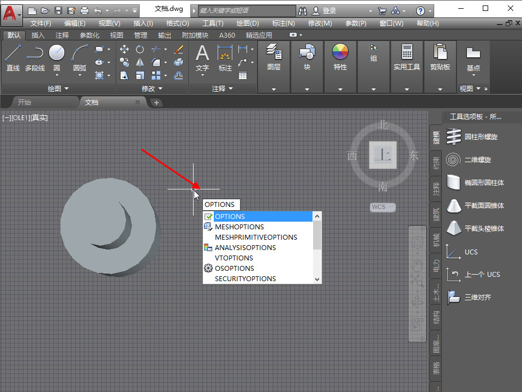Open the Clipboard (剪贴板) panel
Viewport: 522px width, 392px height.
(440, 57)
